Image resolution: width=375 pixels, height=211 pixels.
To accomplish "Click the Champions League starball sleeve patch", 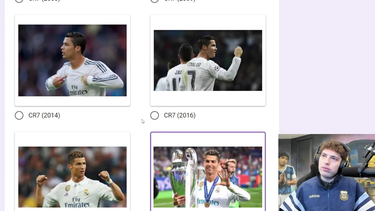I will [x=217, y=68].
